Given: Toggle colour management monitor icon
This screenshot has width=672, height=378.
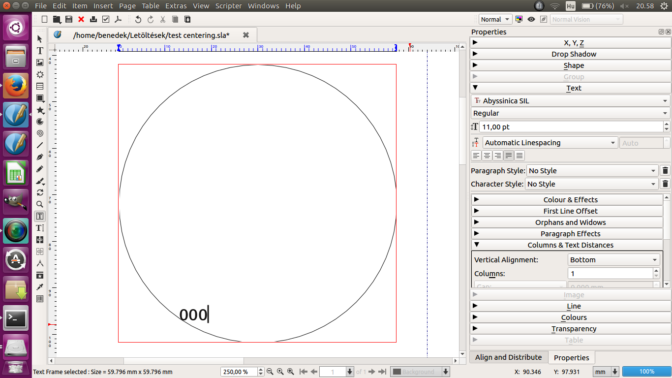Looking at the screenshot, I should click(519, 19).
